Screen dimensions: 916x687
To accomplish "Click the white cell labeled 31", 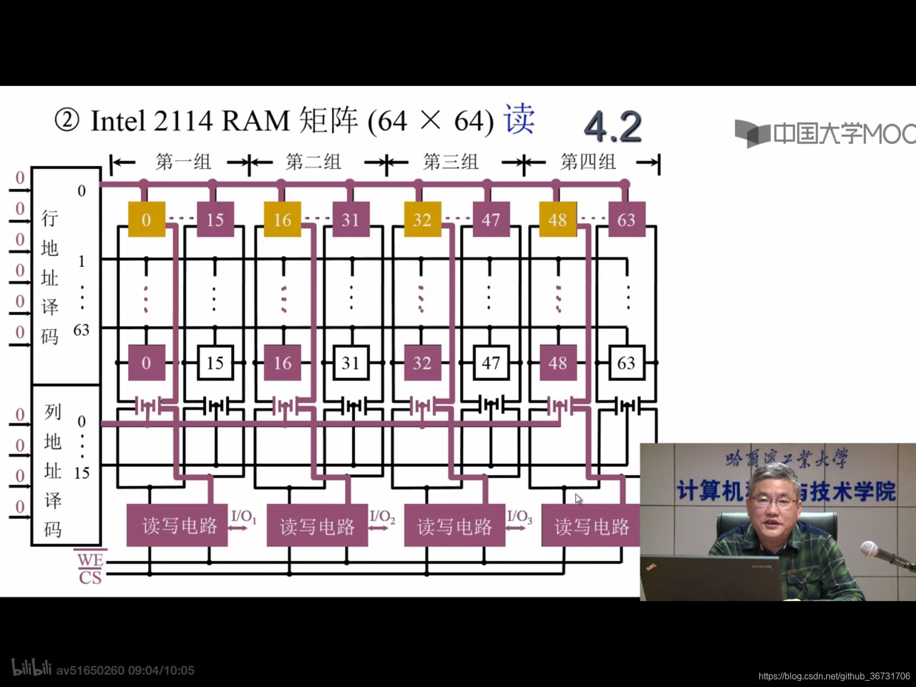I will 351,363.
